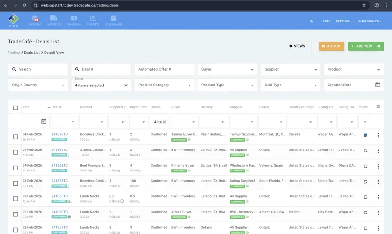Screen dimensions: 392x234
Task: Open row menu for deal 241867TC
Action: tap(378, 182)
